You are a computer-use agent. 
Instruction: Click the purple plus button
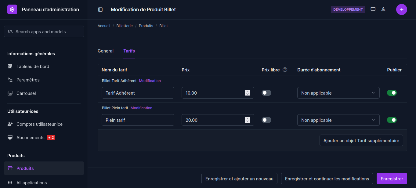pyautogui.click(x=401, y=9)
